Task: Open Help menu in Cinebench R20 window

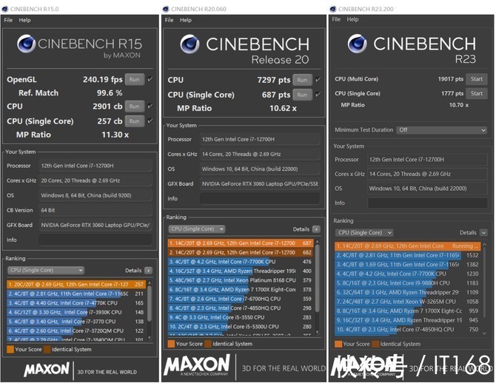Action: [x=186, y=20]
